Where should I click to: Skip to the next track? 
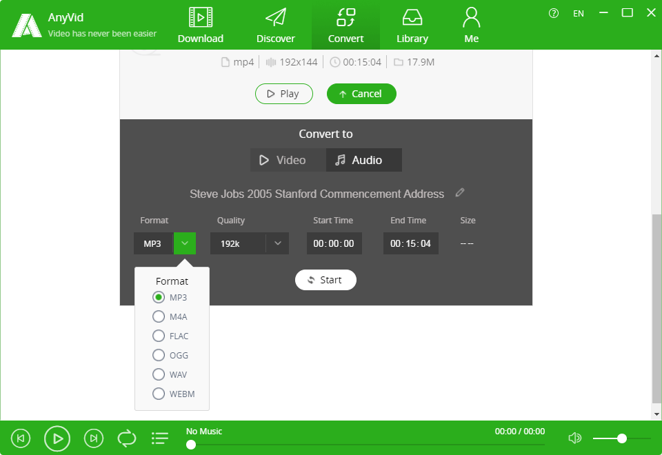coord(94,438)
